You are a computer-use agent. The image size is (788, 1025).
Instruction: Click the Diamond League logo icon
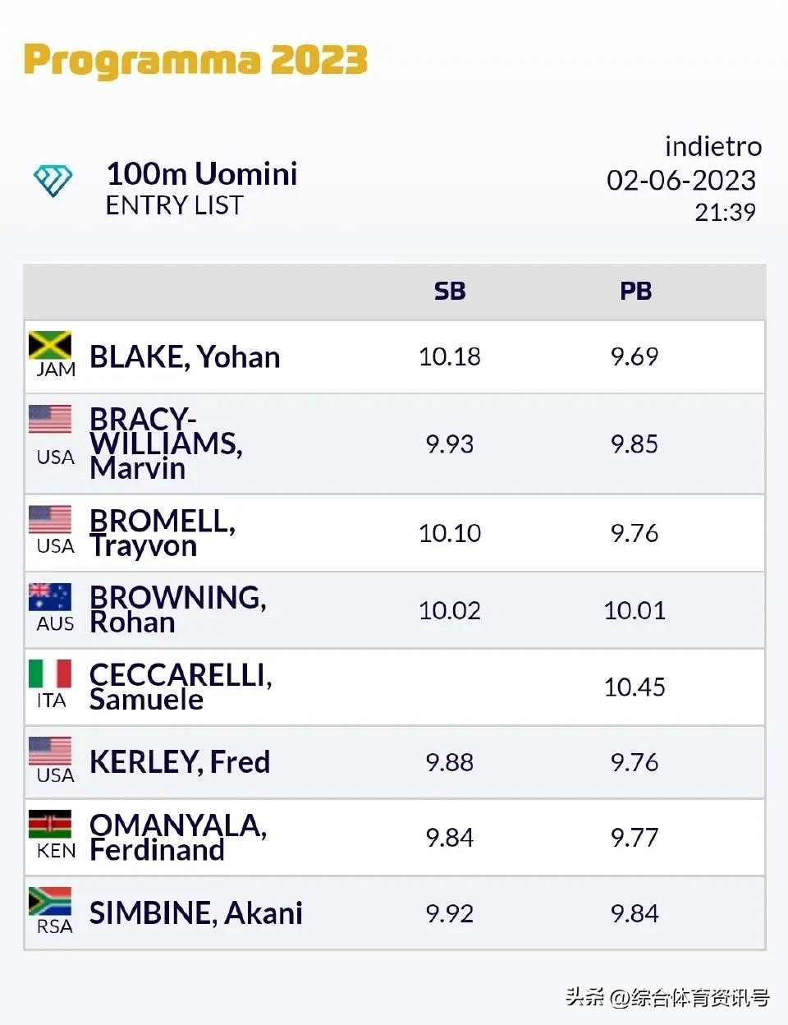point(53,180)
